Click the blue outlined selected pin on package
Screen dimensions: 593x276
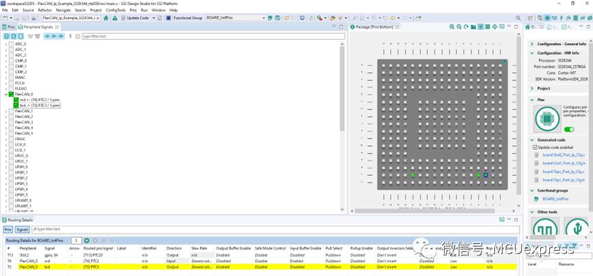point(486,175)
